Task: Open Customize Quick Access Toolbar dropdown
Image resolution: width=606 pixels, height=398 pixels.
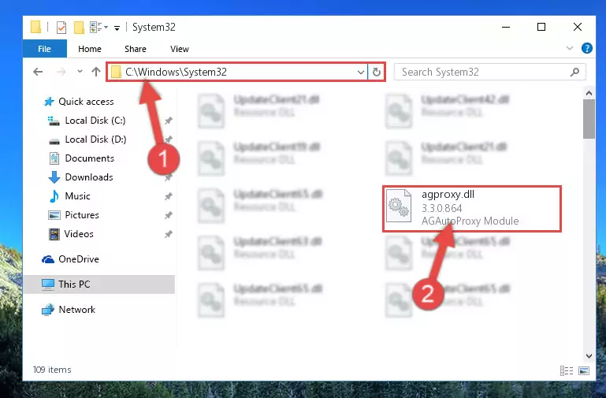Action: tap(117, 28)
